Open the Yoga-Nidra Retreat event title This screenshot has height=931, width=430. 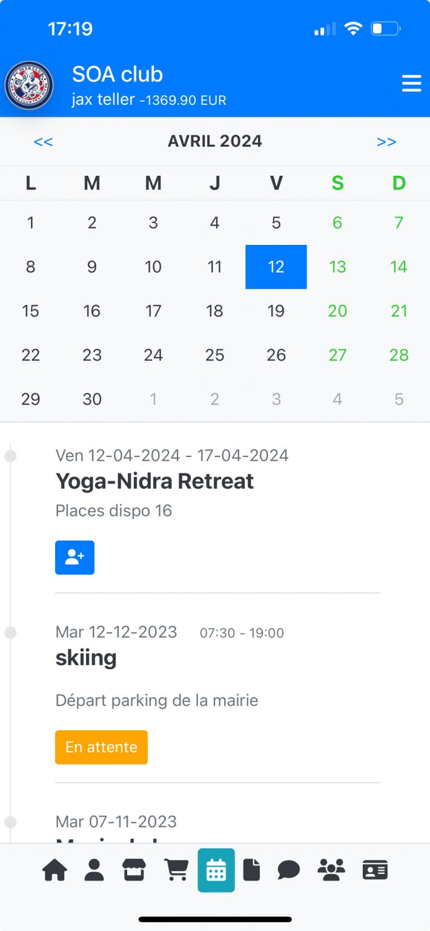[154, 481]
